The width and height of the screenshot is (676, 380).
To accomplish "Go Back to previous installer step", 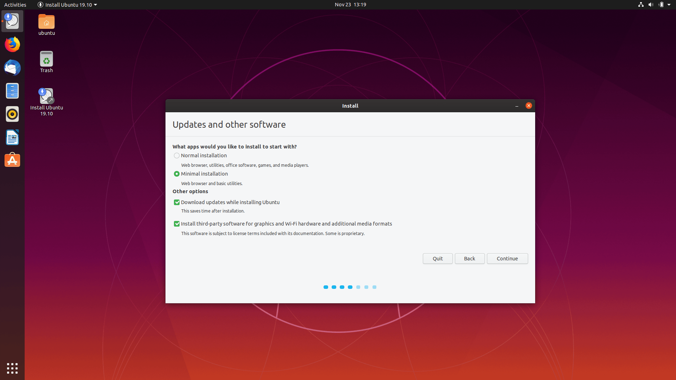I will pyautogui.click(x=469, y=259).
